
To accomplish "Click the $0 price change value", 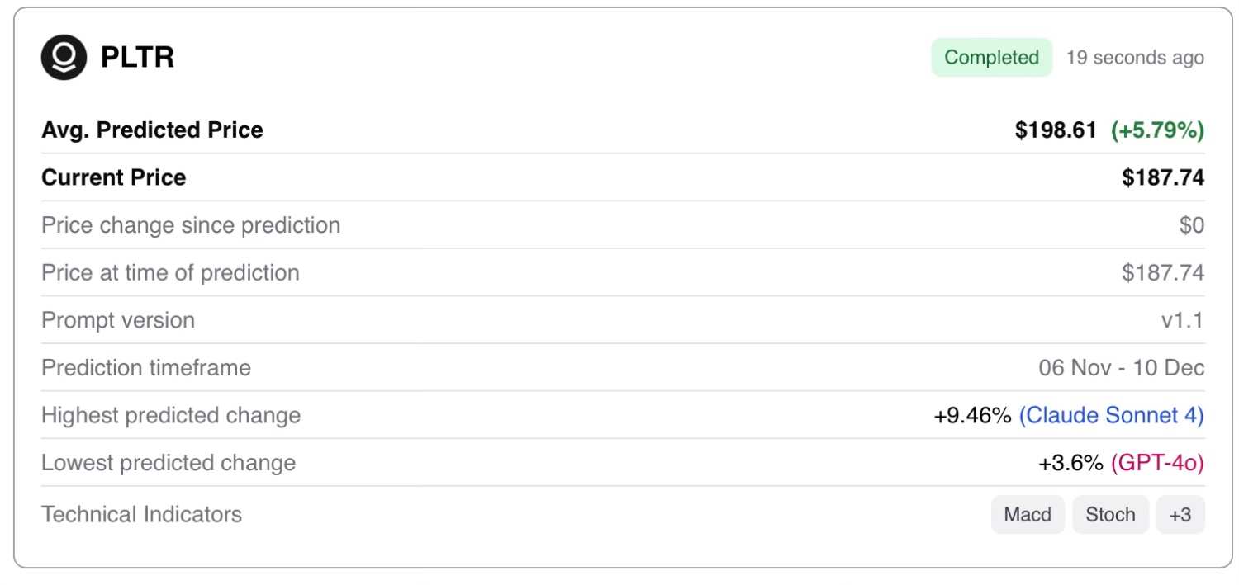I will pyautogui.click(x=1191, y=225).
